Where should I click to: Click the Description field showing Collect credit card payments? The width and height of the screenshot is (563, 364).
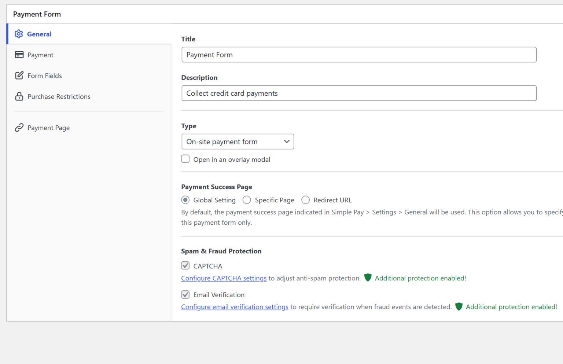358,93
